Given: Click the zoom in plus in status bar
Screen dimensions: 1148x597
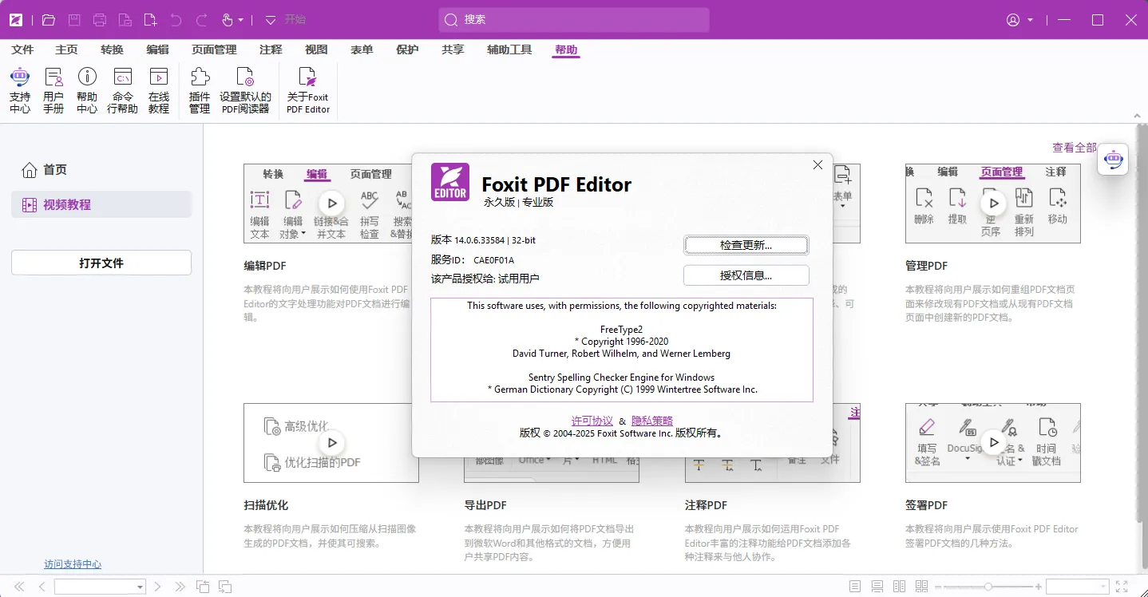Looking at the screenshot, I should [x=1039, y=587].
